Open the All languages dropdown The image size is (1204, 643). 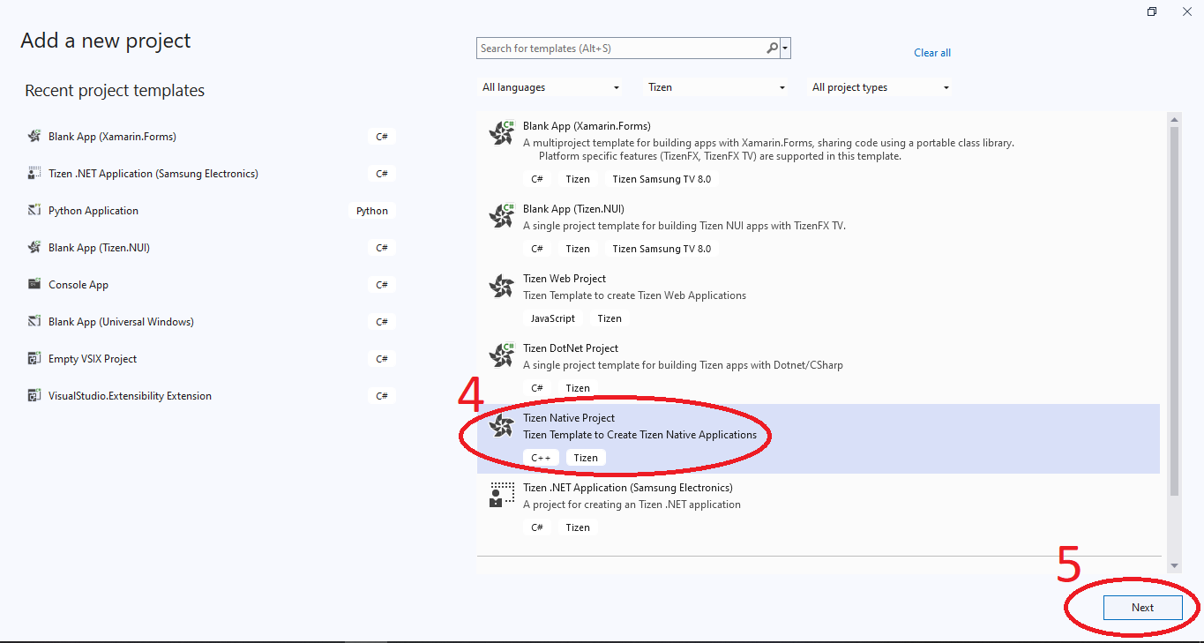coord(550,87)
